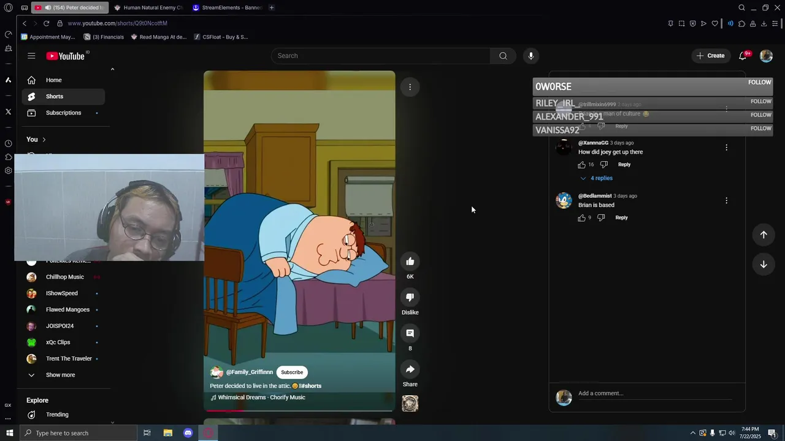
Task: Open Easy Setup sliders icon
Action: [x=775, y=23]
